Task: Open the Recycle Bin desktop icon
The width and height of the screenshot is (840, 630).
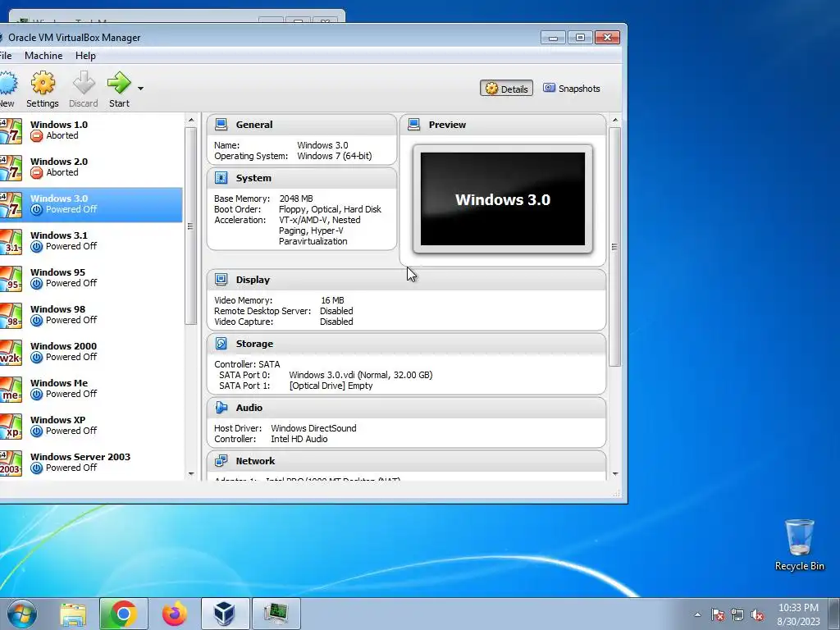Action: click(799, 545)
